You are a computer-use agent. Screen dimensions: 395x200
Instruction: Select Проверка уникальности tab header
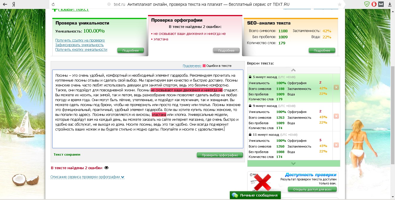(x=82, y=23)
